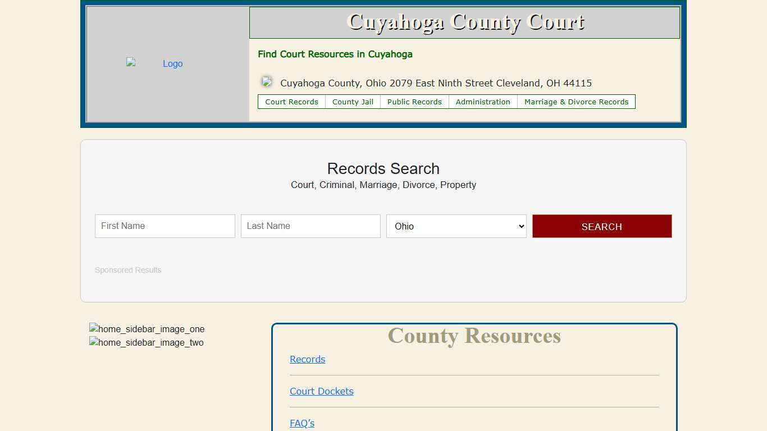Click the county seal icon beside the address
767x431 pixels.
point(266,81)
